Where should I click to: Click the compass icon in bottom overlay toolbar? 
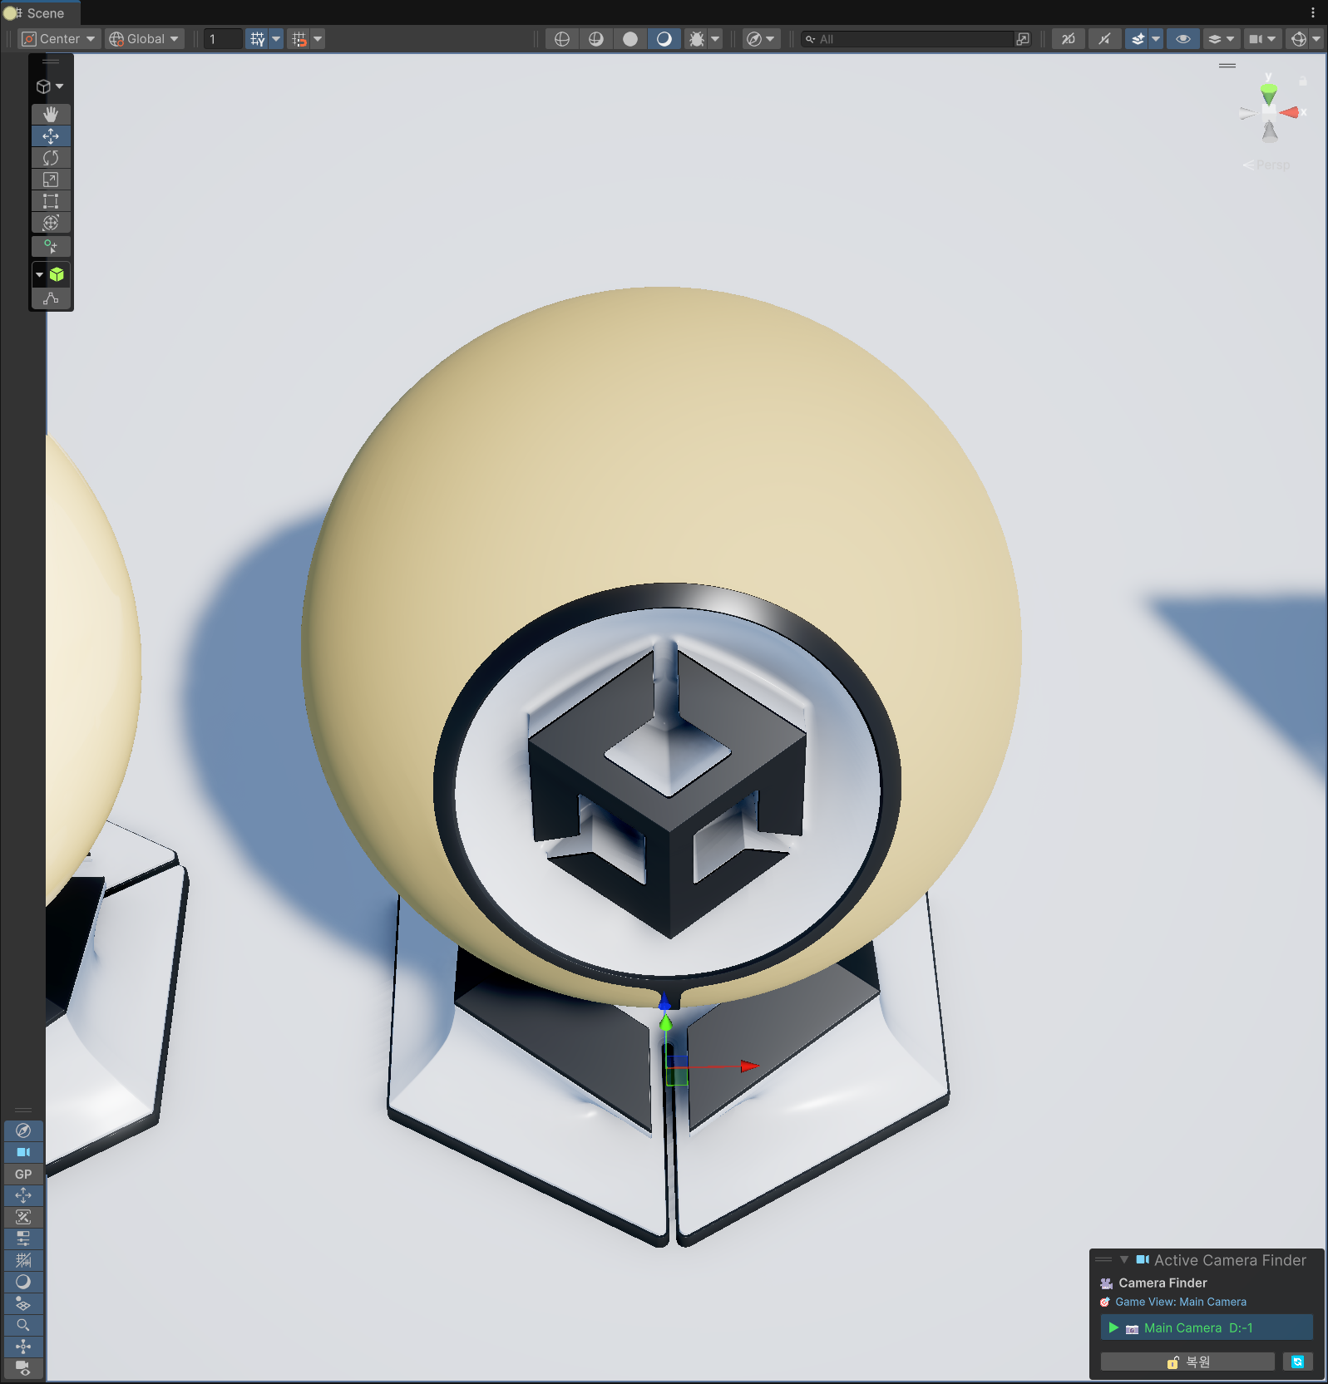23,1130
